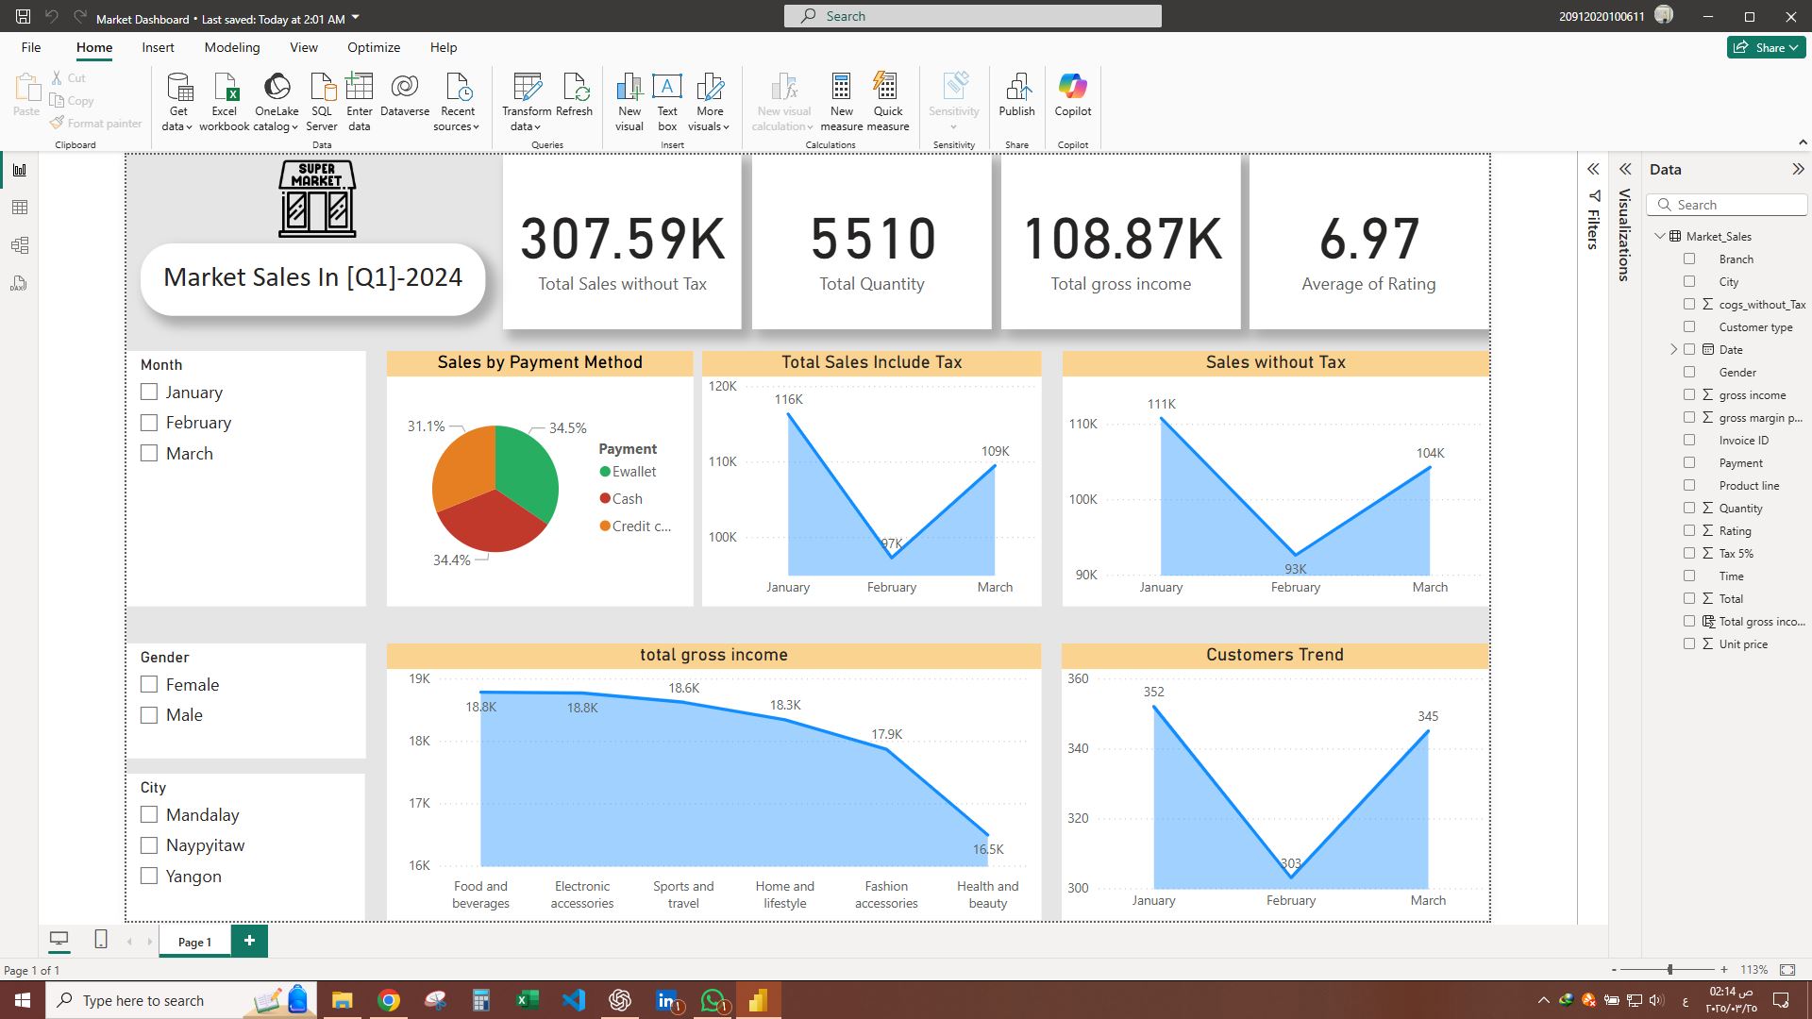Screen dimensions: 1812x1019
Task: Adjust the zoom level slider
Action: [x=1669, y=970]
